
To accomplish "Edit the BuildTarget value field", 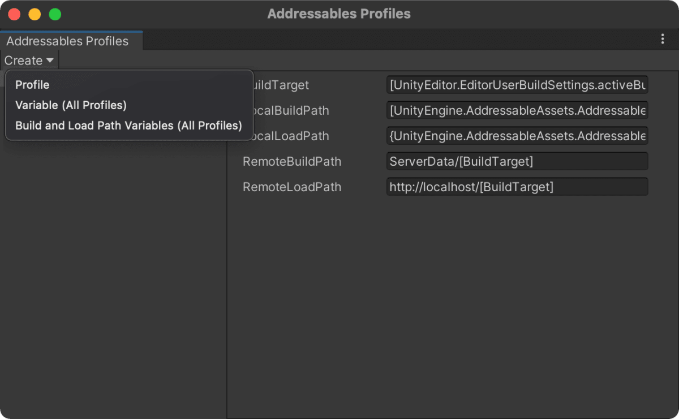I will click(x=517, y=85).
